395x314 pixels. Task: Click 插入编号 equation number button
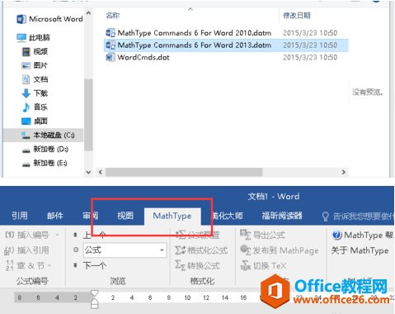(x=27, y=235)
